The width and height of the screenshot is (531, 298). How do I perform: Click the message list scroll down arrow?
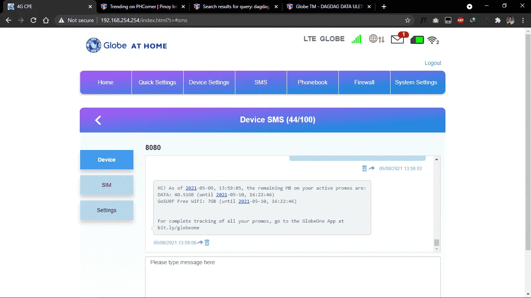coord(437,249)
